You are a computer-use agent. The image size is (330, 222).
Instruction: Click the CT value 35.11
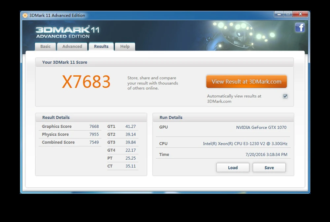pyautogui.click(x=130, y=166)
